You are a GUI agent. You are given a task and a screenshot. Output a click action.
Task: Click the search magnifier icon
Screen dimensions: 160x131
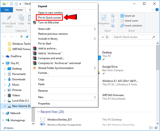click(x=154, y=37)
